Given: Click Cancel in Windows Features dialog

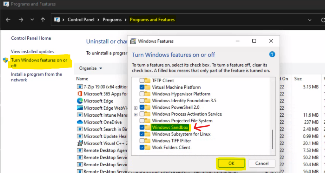Looking at the screenshot, I should tap(262, 163).
